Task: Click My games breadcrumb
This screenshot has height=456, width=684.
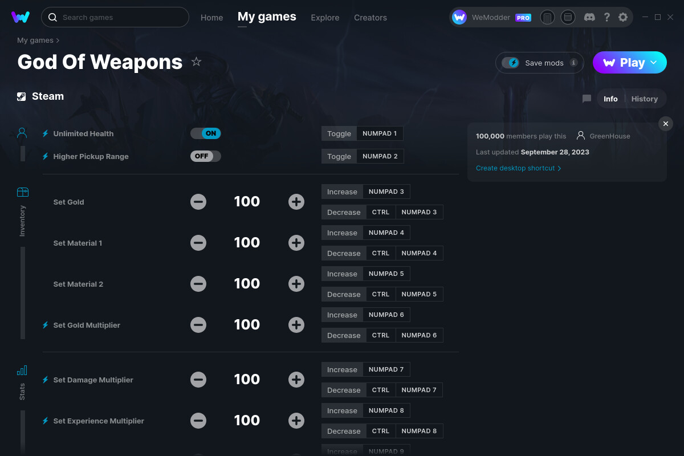Action: [x=35, y=40]
